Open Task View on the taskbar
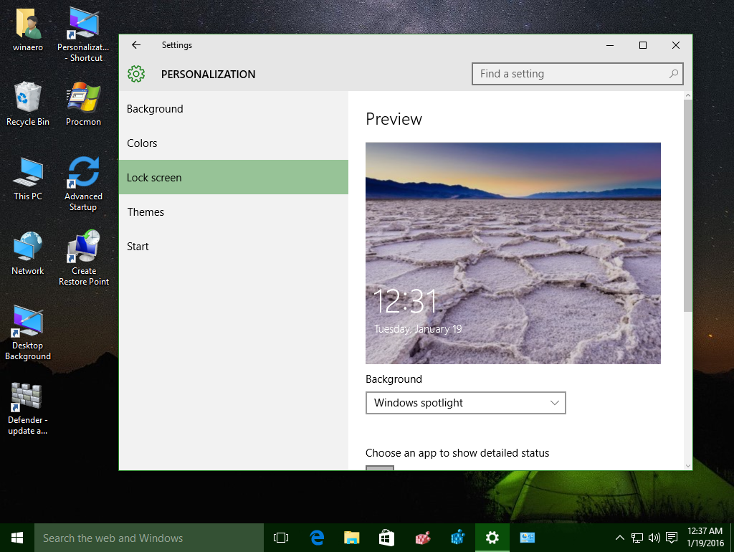Image resolution: width=734 pixels, height=552 pixels. (x=280, y=537)
